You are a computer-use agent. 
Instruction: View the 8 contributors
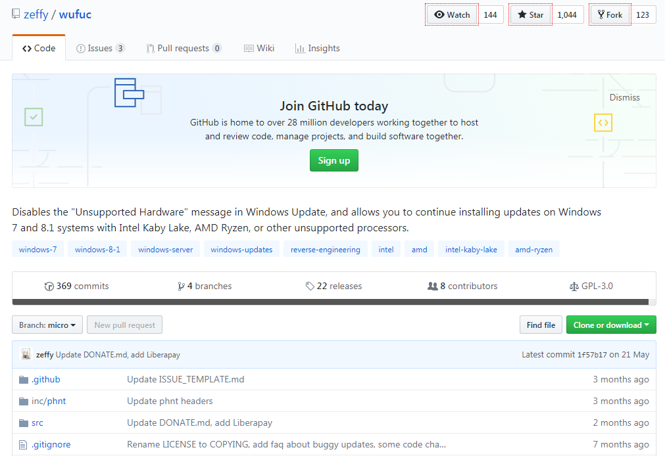click(x=462, y=286)
